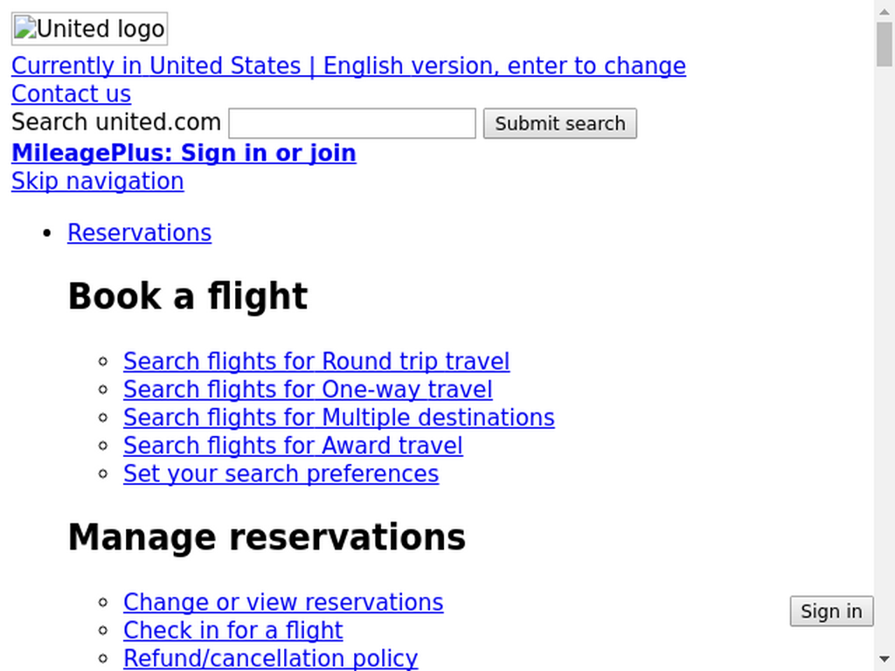View the Refund/cancellation policy link
This screenshot has width=895, height=671.
pyautogui.click(x=271, y=659)
